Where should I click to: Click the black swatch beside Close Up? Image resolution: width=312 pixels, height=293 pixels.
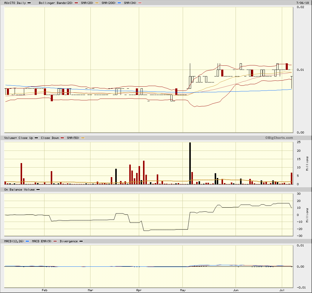point(36,138)
